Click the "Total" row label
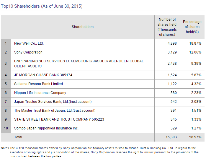This screenshot has width=206, height=159. (18, 137)
